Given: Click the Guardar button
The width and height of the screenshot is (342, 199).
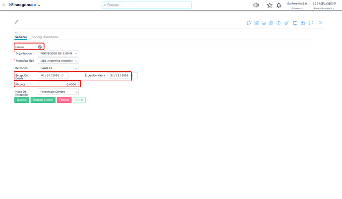Looking at the screenshot, I should click(22, 100).
